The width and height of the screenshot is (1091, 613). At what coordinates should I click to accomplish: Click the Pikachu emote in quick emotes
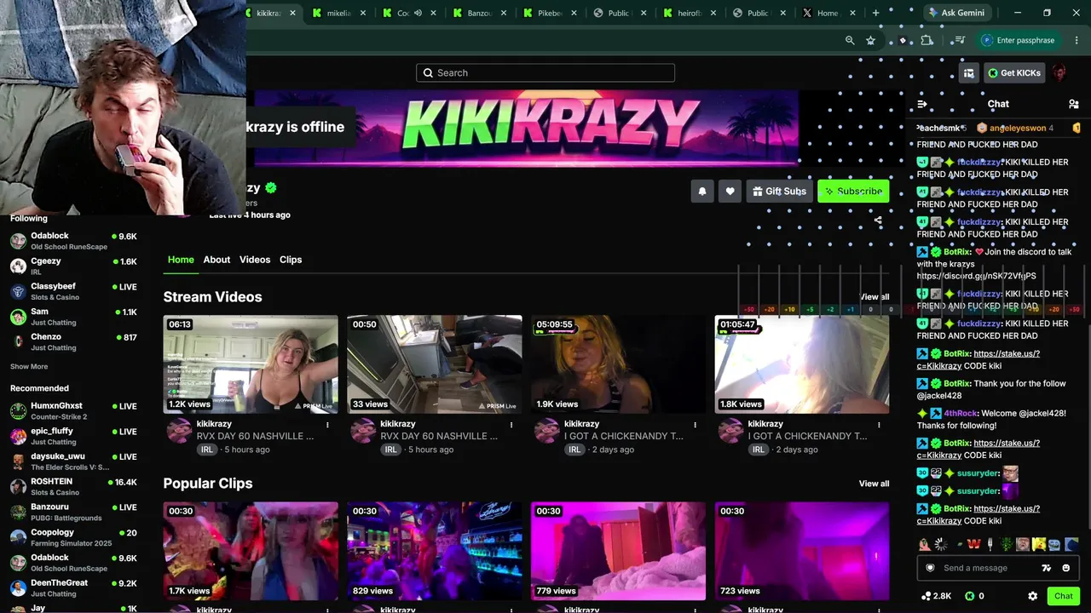point(1039,544)
